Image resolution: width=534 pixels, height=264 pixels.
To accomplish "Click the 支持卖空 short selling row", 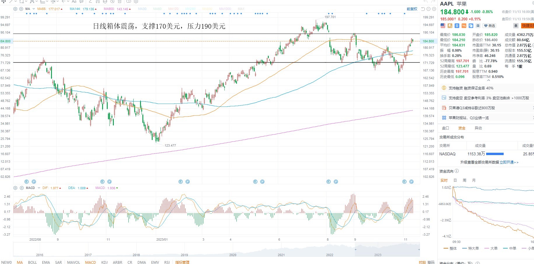I will coord(487,98).
